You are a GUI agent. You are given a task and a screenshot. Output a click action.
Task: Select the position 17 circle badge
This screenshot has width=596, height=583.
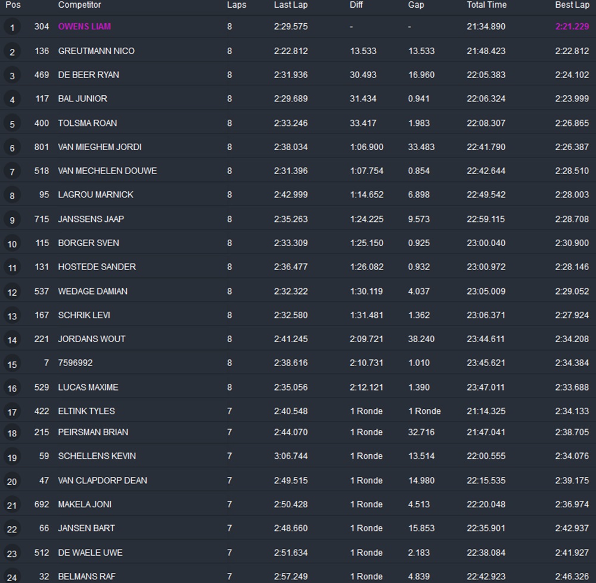click(x=12, y=412)
